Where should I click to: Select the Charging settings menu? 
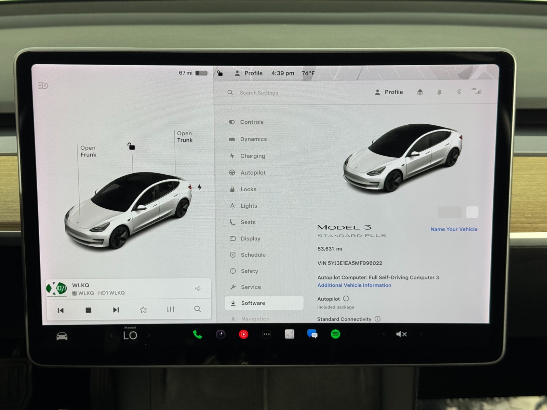click(252, 156)
